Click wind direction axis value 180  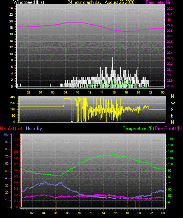pyautogui.click(x=13, y=110)
